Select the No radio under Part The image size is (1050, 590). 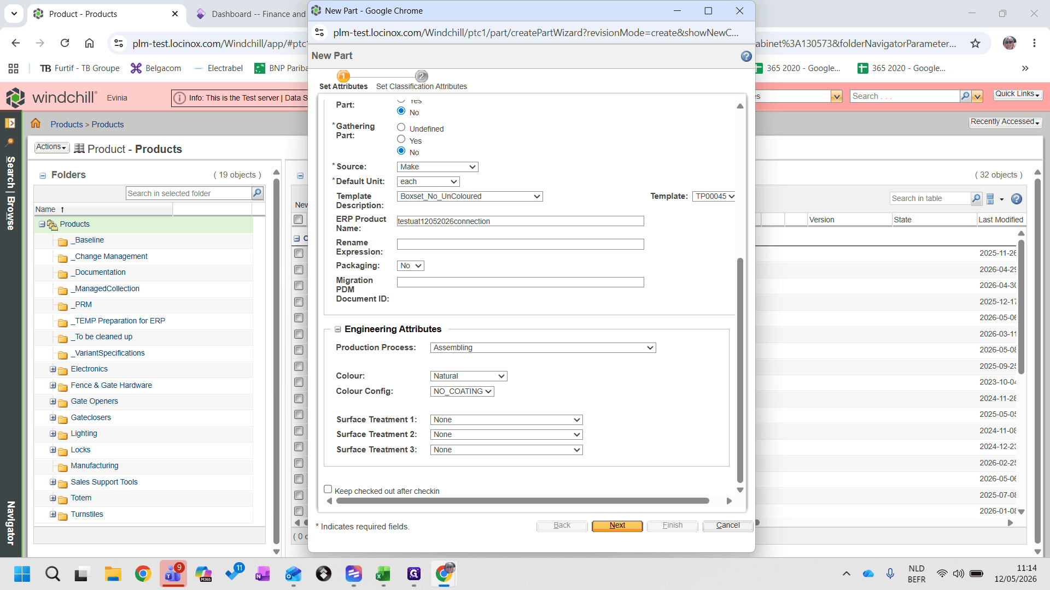click(401, 111)
